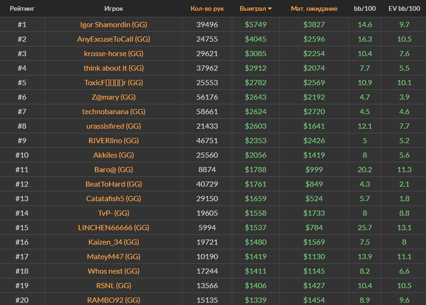This screenshot has height=305, width=426.
Task: Sort by Выиграл column header
Action: click(x=253, y=9)
